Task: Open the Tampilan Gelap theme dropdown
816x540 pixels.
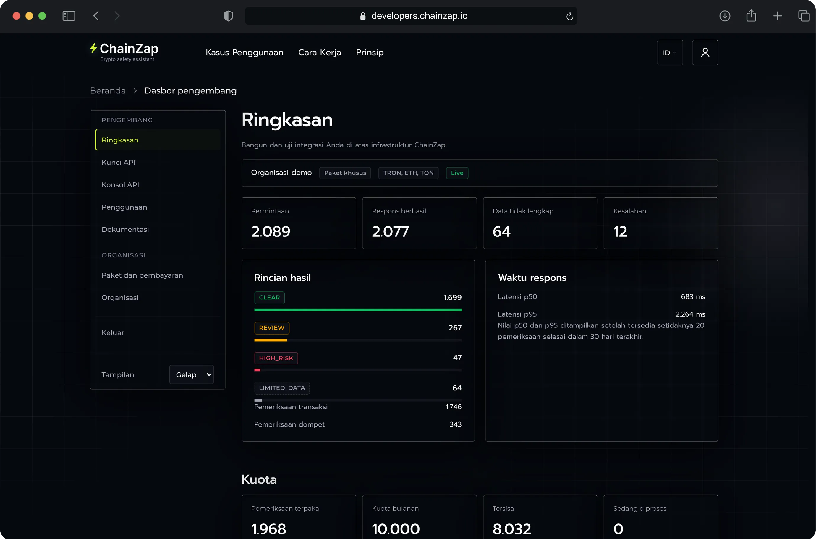Action: pyautogui.click(x=192, y=374)
